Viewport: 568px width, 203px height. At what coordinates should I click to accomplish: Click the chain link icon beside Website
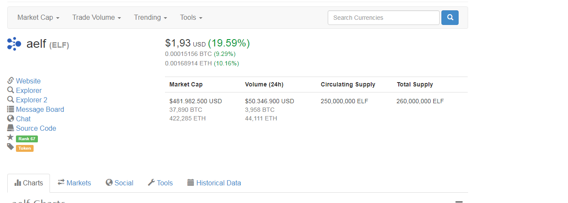tap(11, 81)
